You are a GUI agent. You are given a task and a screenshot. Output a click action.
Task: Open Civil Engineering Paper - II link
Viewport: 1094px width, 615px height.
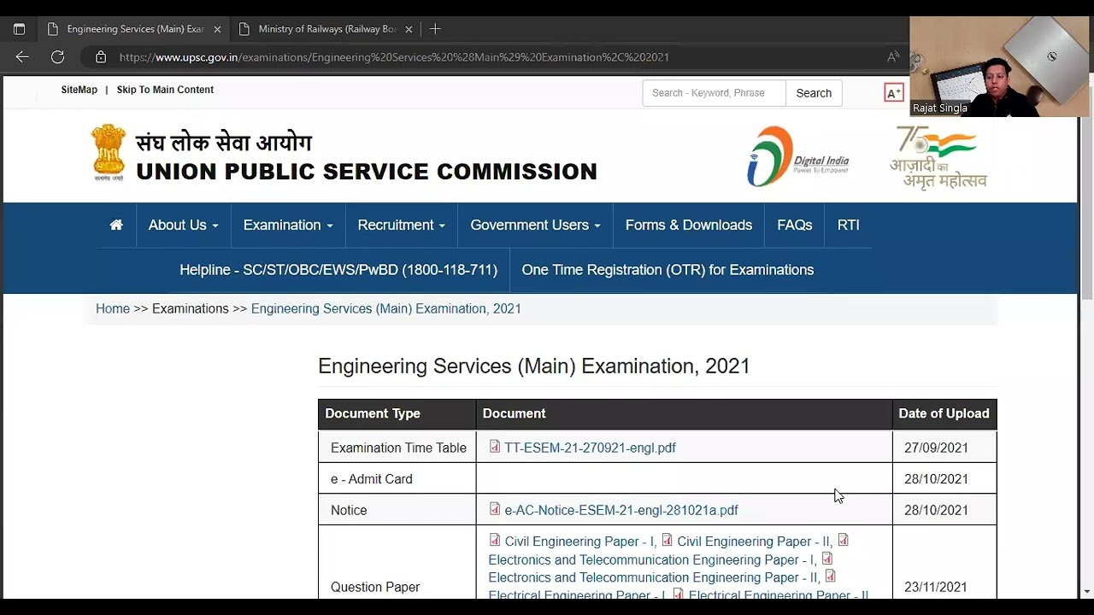click(x=754, y=542)
